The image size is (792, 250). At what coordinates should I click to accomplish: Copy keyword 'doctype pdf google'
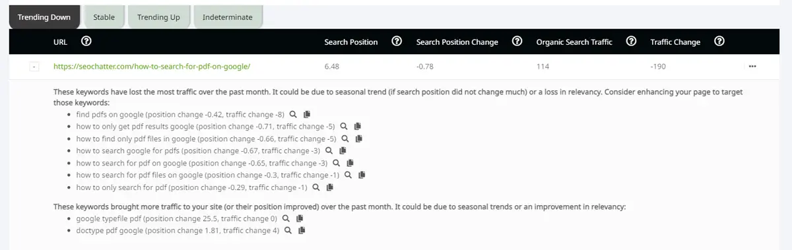coord(302,231)
